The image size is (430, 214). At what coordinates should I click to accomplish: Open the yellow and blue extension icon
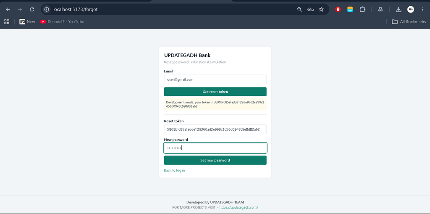350,9
